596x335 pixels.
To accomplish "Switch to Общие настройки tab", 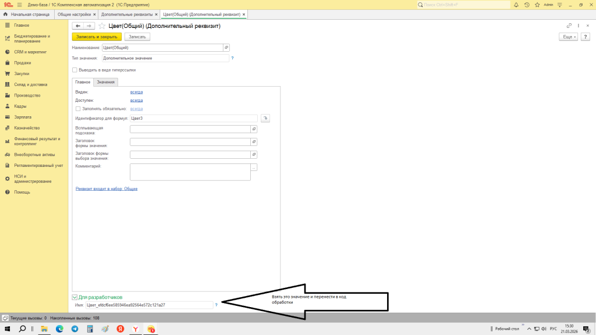I will click(74, 15).
